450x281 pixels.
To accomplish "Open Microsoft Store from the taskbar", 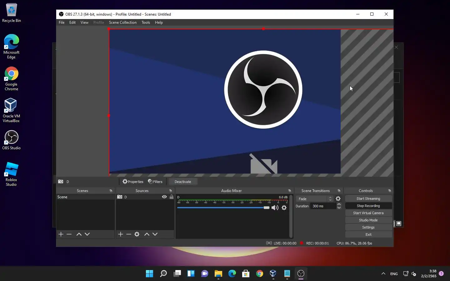I will [x=246, y=274].
